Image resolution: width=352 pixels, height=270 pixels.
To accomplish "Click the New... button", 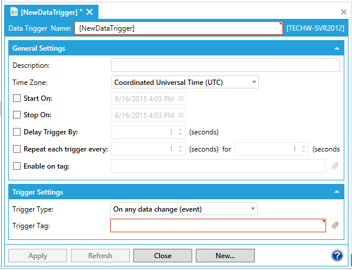I will pyautogui.click(x=225, y=256).
